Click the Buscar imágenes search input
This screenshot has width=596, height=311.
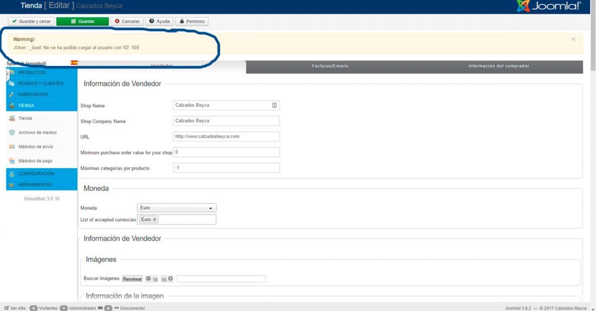221,279
